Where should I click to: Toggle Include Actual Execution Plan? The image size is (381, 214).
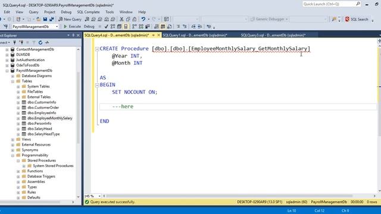tap(135, 26)
